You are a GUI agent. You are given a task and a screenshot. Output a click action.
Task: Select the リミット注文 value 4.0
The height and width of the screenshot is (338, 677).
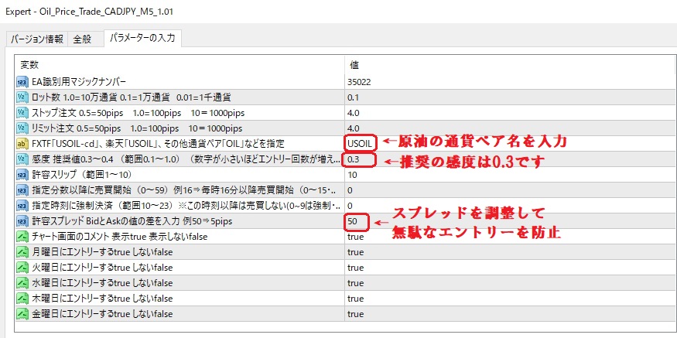pyautogui.click(x=353, y=128)
